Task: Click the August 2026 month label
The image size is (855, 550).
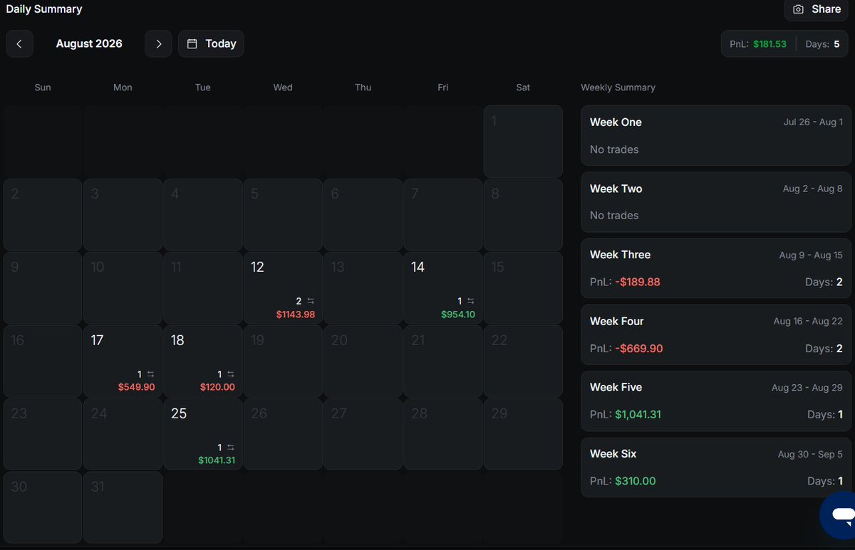Action: [89, 43]
